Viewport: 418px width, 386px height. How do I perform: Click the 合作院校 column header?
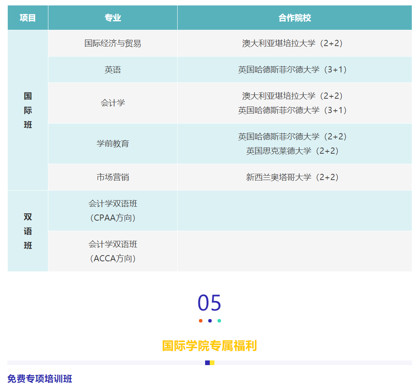295,18
